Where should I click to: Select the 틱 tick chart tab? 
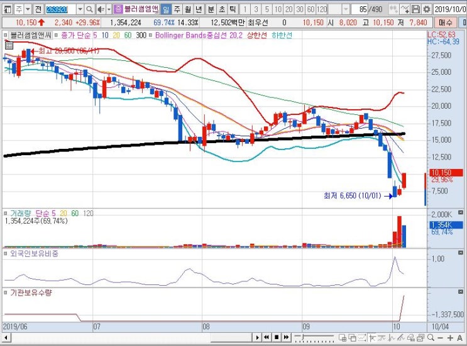pos(233,9)
